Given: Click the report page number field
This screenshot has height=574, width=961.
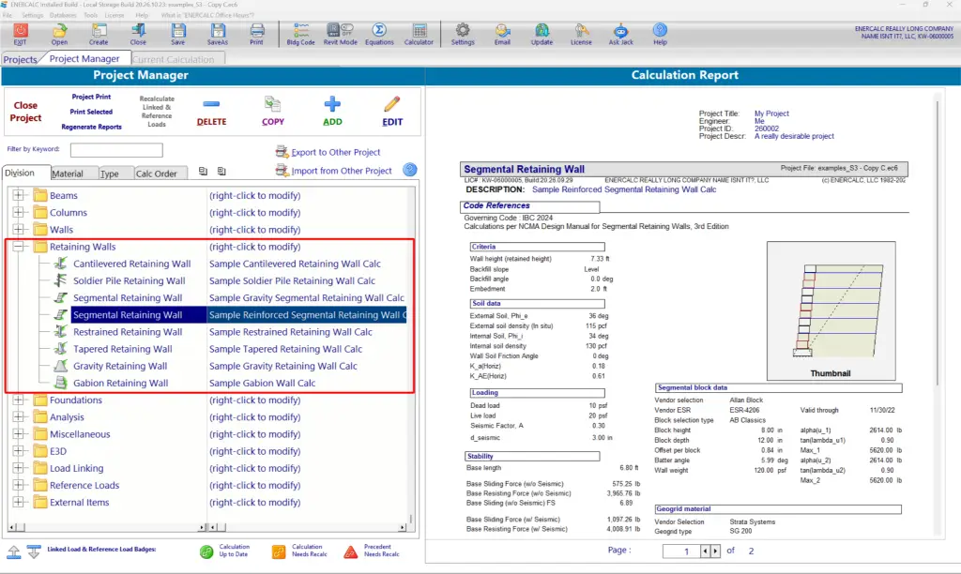Looking at the screenshot, I should [x=681, y=551].
